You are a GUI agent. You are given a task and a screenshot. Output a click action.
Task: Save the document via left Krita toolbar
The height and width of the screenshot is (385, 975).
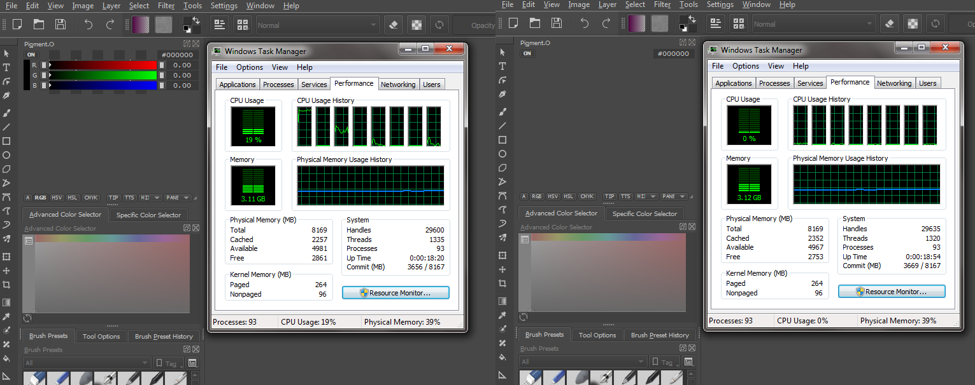[x=60, y=25]
